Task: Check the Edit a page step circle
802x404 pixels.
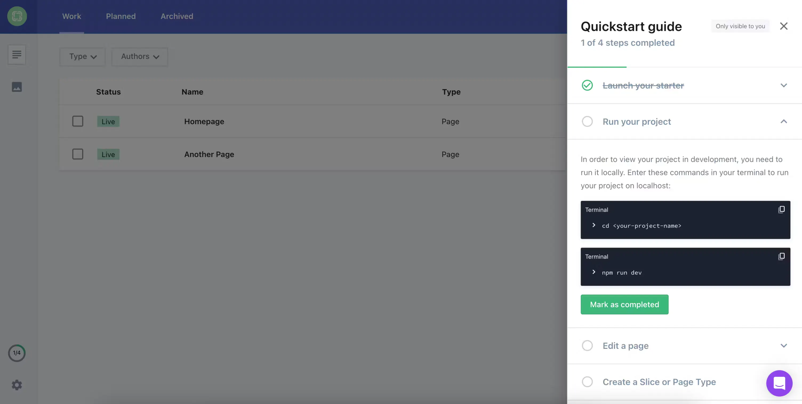Action: pos(587,345)
